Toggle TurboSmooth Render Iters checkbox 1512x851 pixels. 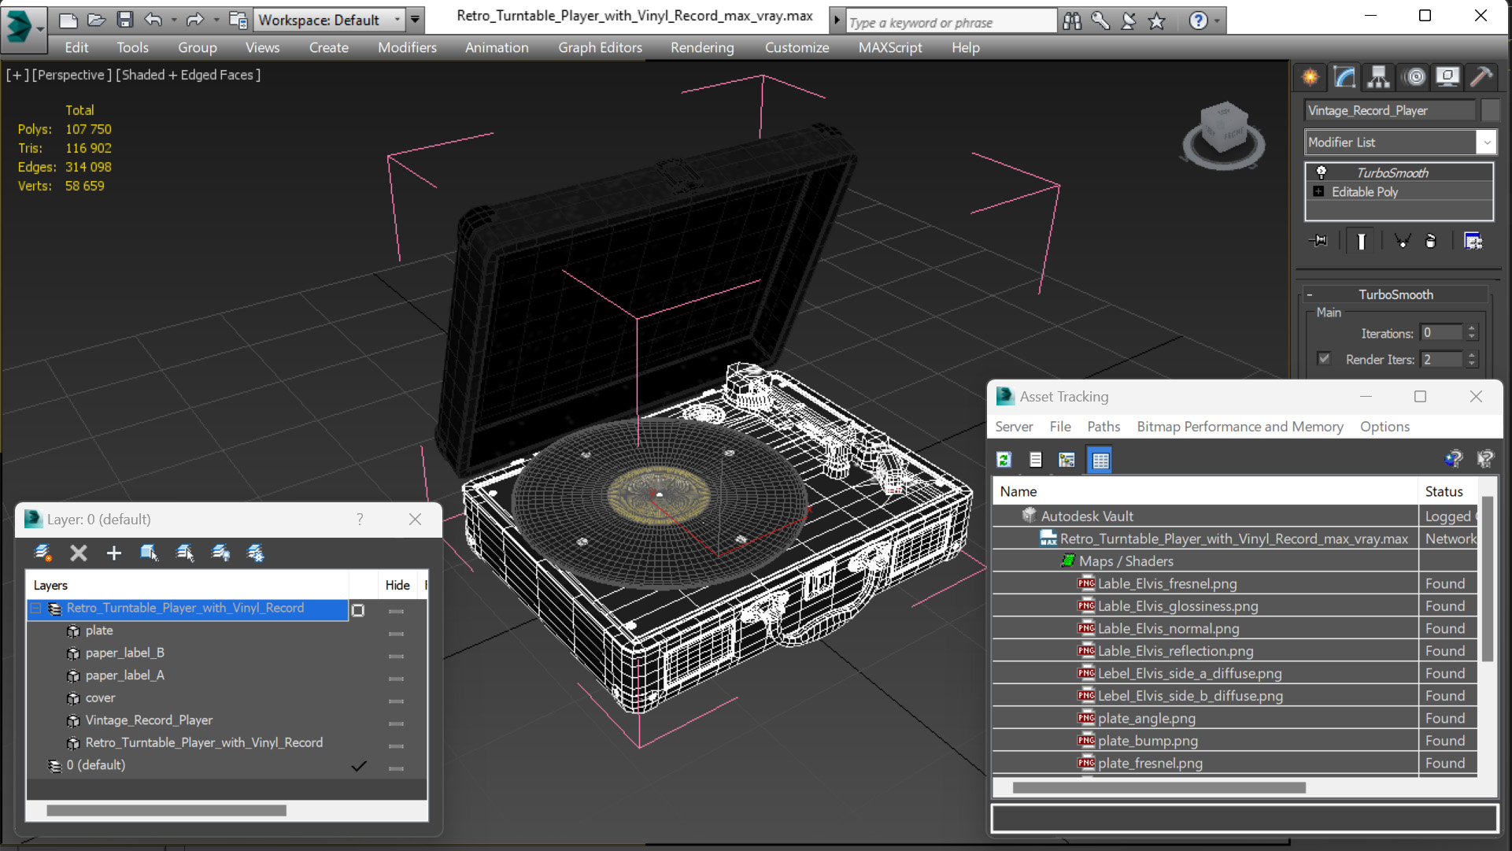click(x=1324, y=358)
